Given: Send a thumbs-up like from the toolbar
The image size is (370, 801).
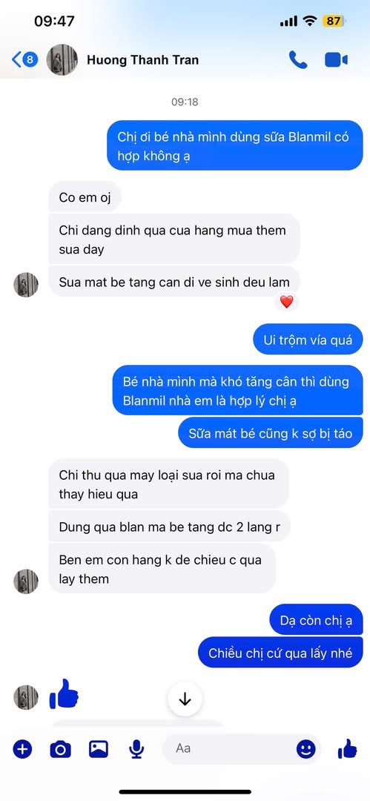Looking at the screenshot, I should (347, 749).
